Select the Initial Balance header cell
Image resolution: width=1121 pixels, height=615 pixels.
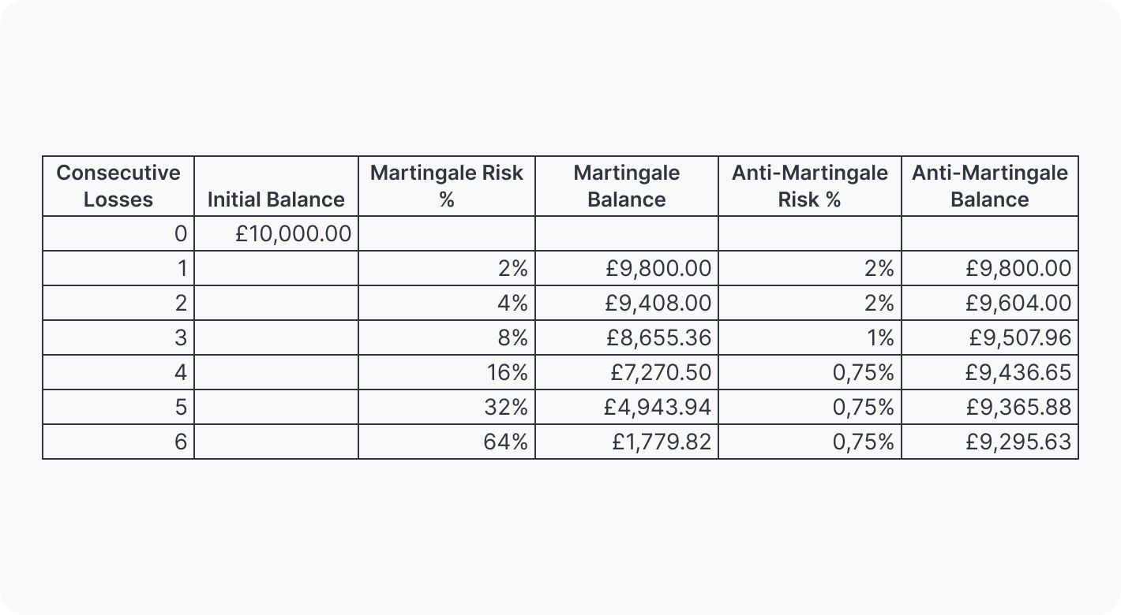[x=276, y=199]
